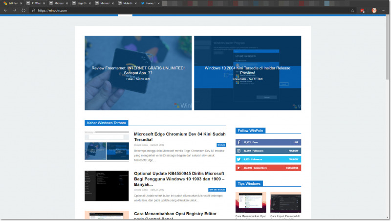Open Cara Menambahkan Opsi tip thumbnail
This screenshot has height=221, width=391.
click(x=251, y=202)
